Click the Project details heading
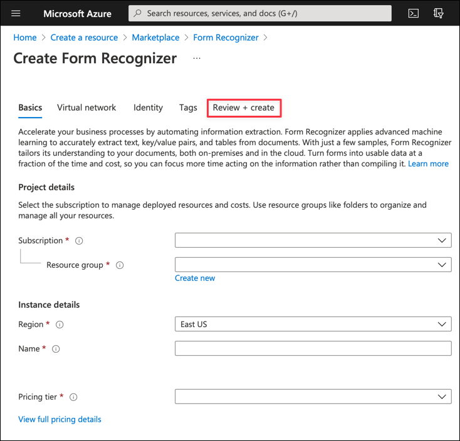The width and height of the screenshot is (460, 441). 46,188
